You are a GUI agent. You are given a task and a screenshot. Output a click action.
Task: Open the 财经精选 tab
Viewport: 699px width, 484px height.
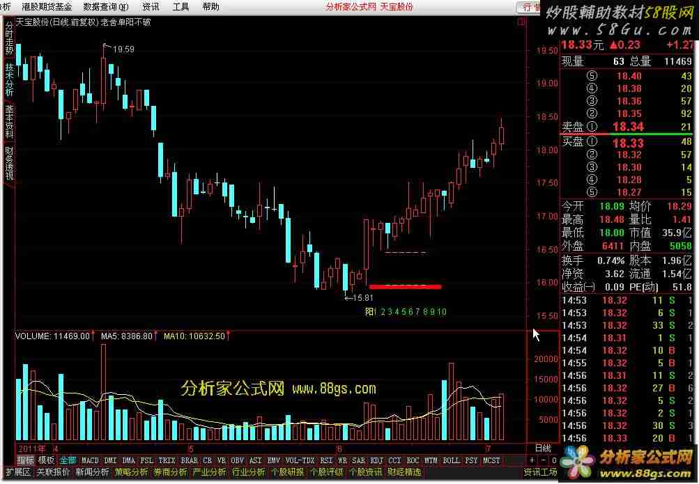[404, 472]
